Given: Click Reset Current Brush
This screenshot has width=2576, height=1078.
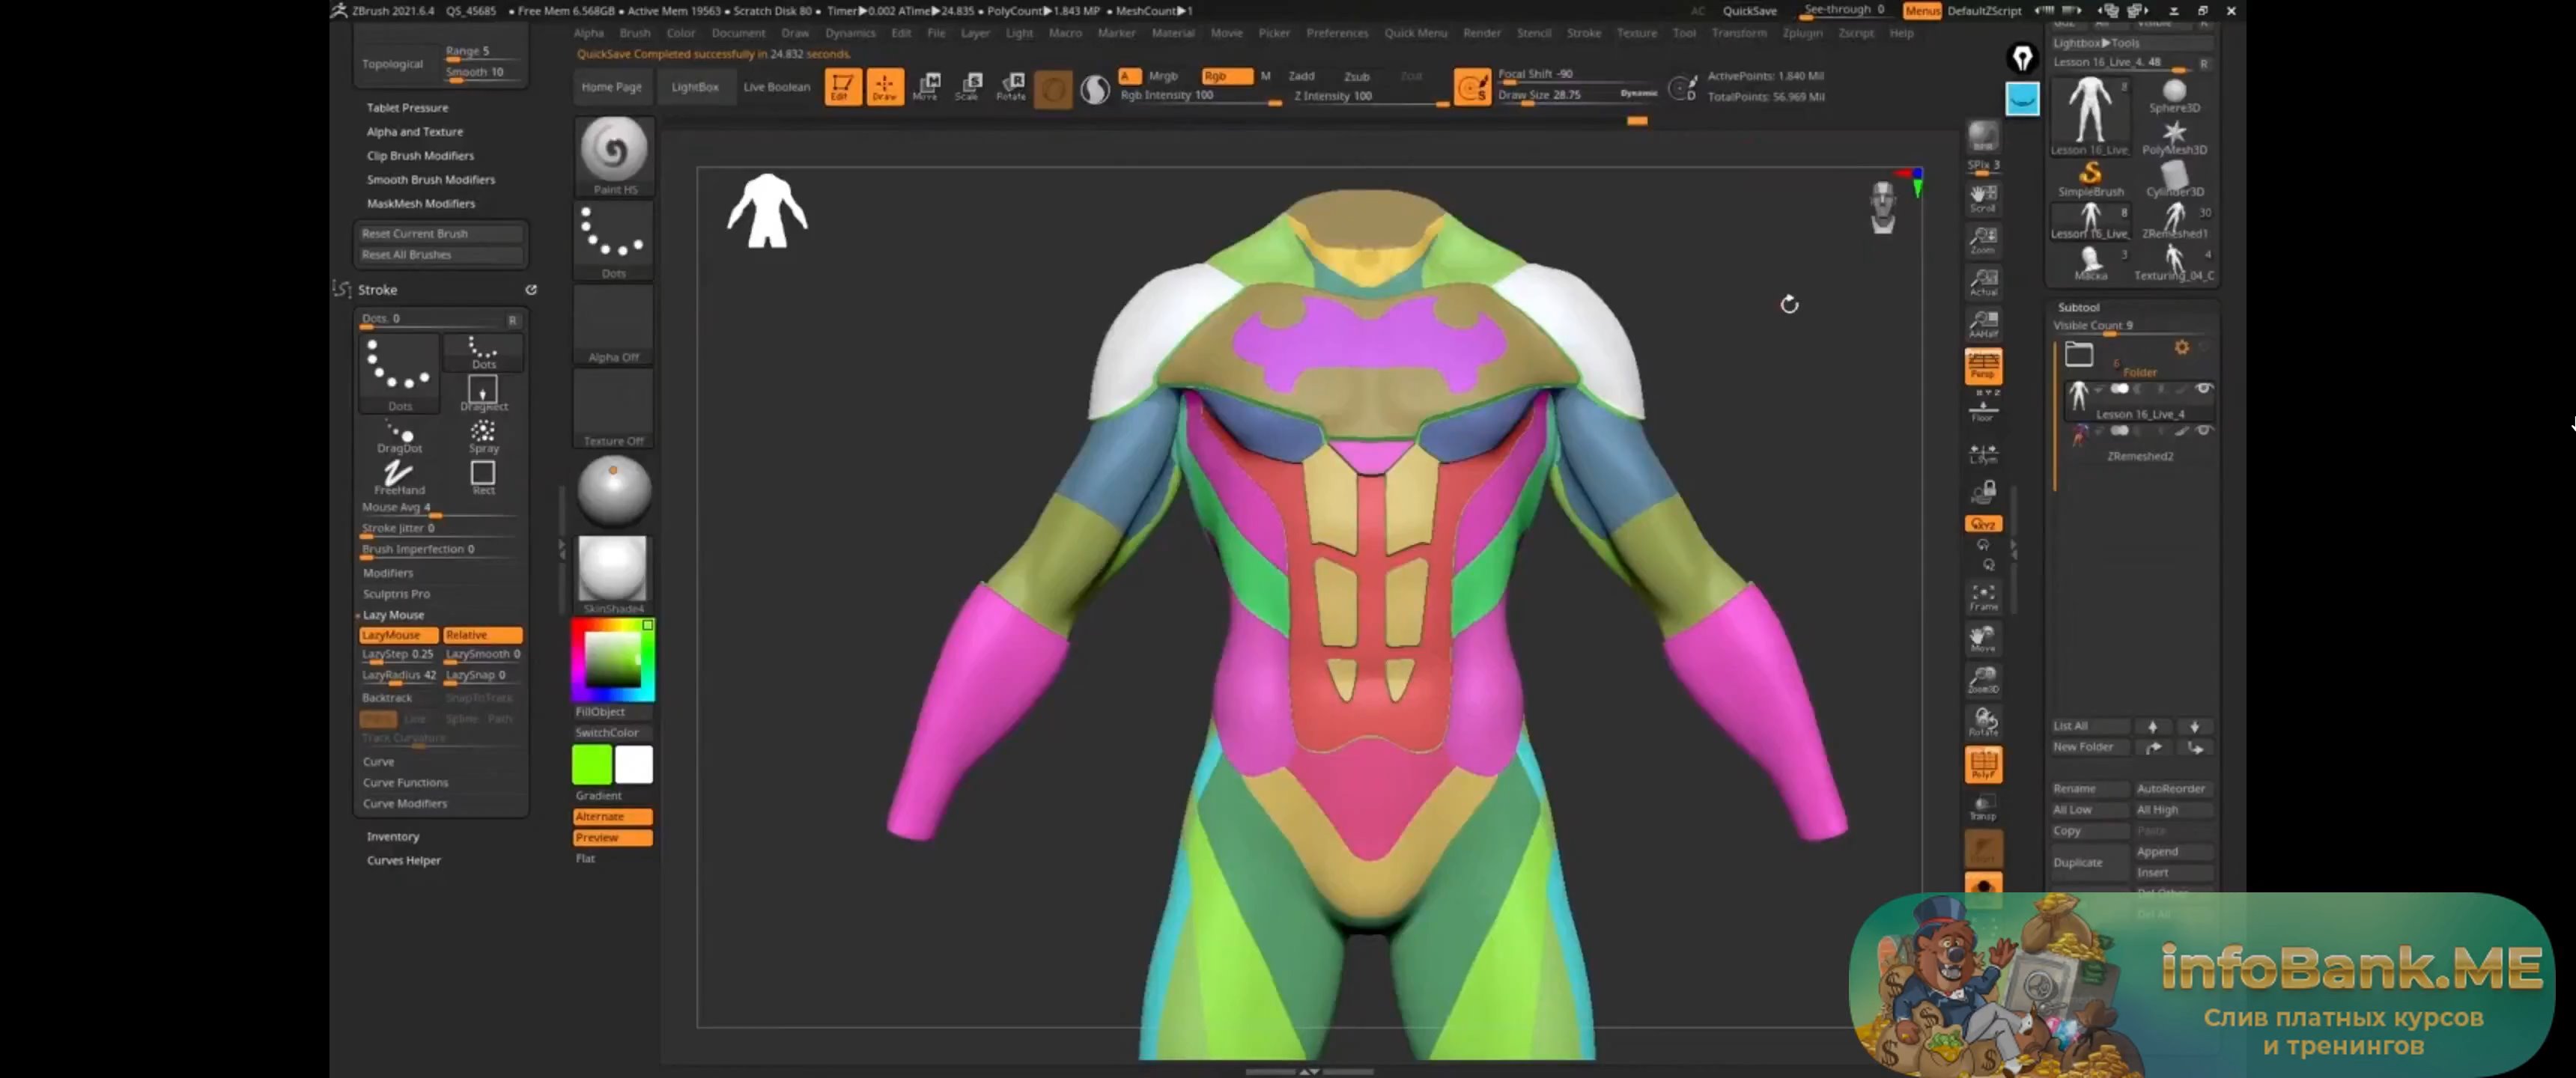Looking at the screenshot, I should (440, 233).
